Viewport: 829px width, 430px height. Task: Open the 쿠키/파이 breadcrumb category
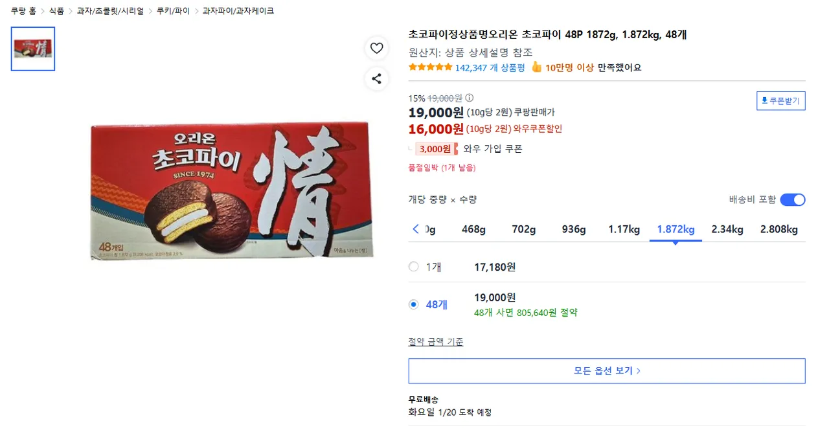point(173,11)
